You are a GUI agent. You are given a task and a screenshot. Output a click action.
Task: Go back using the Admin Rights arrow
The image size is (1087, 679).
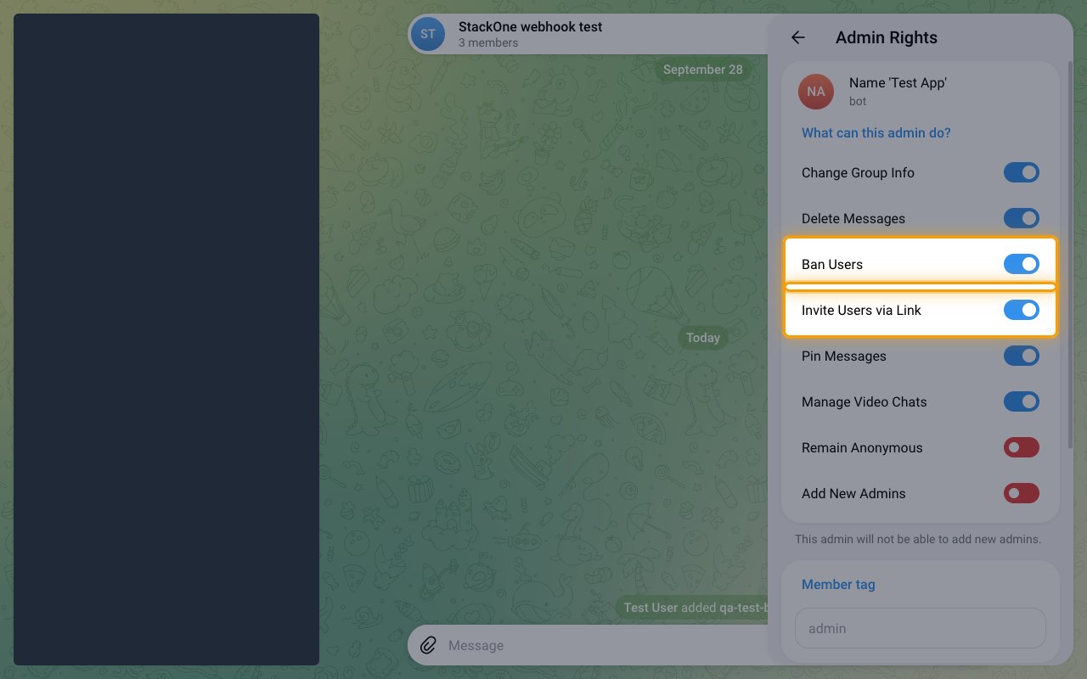pos(797,37)
